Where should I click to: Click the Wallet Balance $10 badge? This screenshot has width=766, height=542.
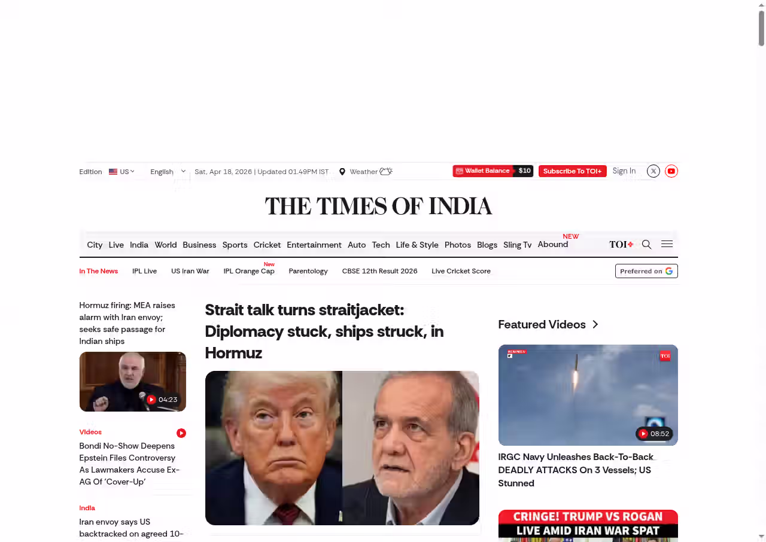coord(493,171)
